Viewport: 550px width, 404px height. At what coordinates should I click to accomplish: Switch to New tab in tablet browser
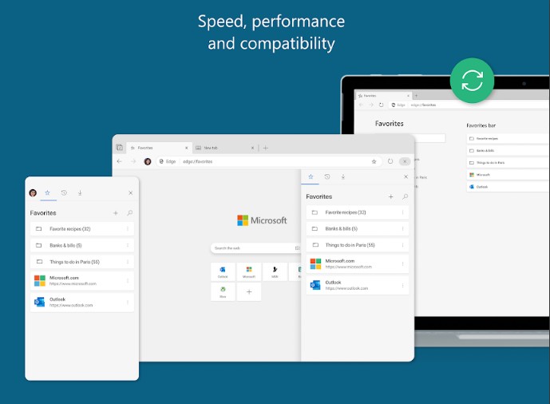click(x=224, y=148)
